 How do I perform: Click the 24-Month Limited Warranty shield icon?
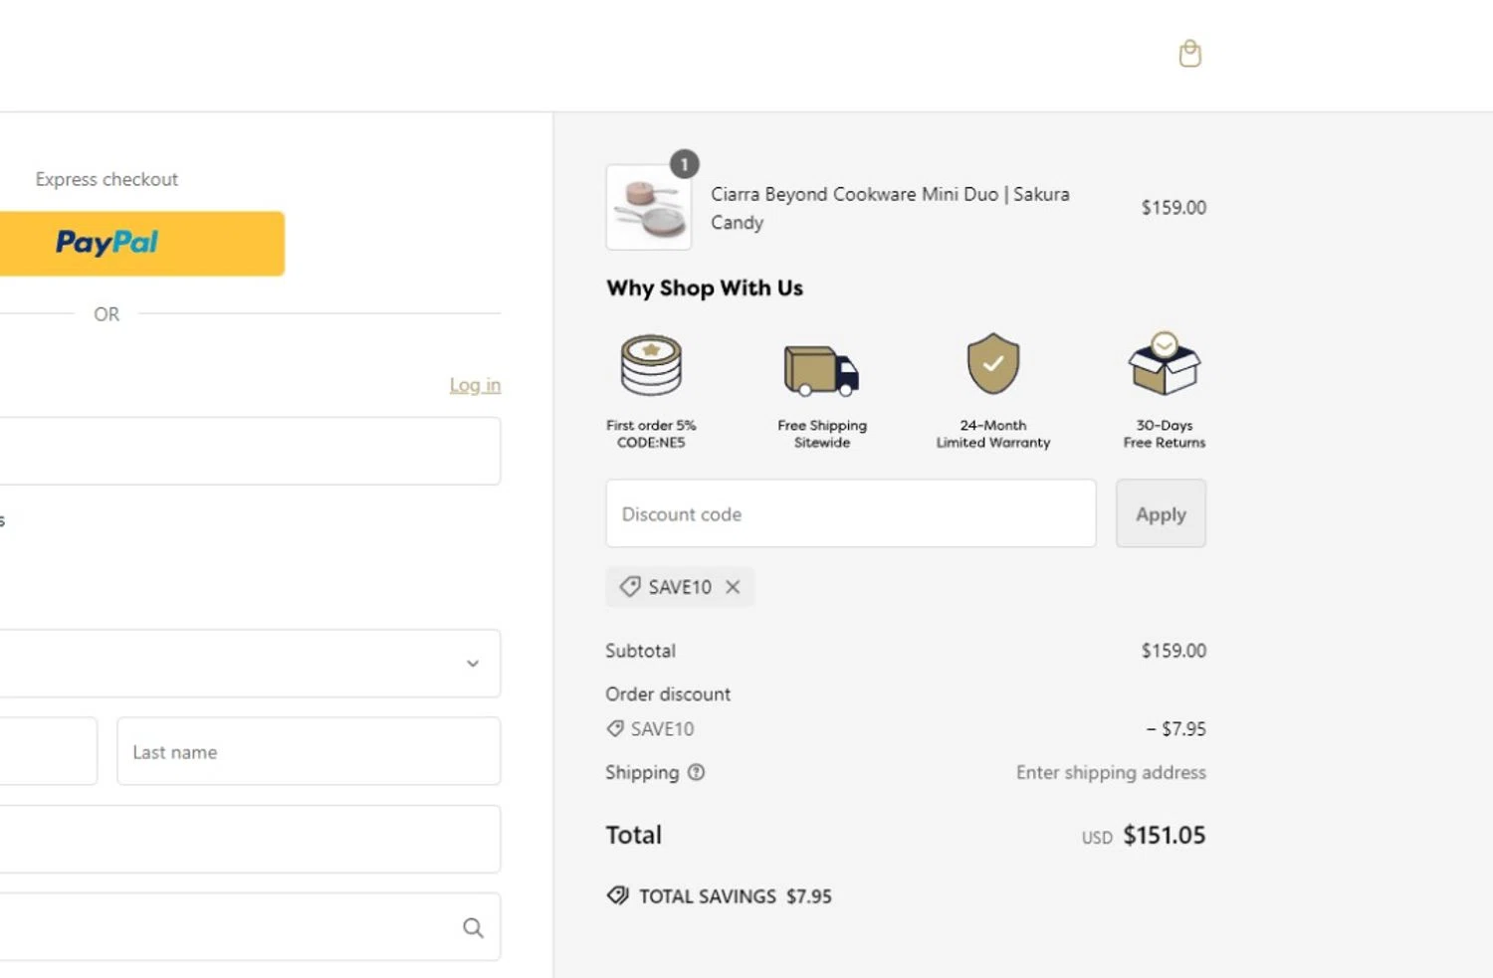(992, 364)
